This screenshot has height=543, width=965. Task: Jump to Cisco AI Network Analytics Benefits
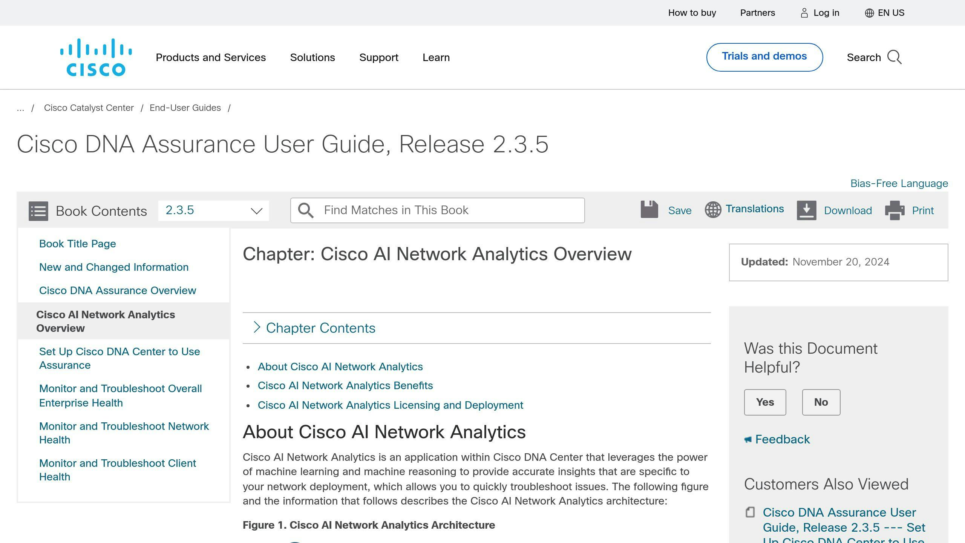coord(345,385)
